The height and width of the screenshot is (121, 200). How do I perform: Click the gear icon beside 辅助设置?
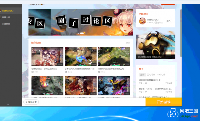click(26, 102)
